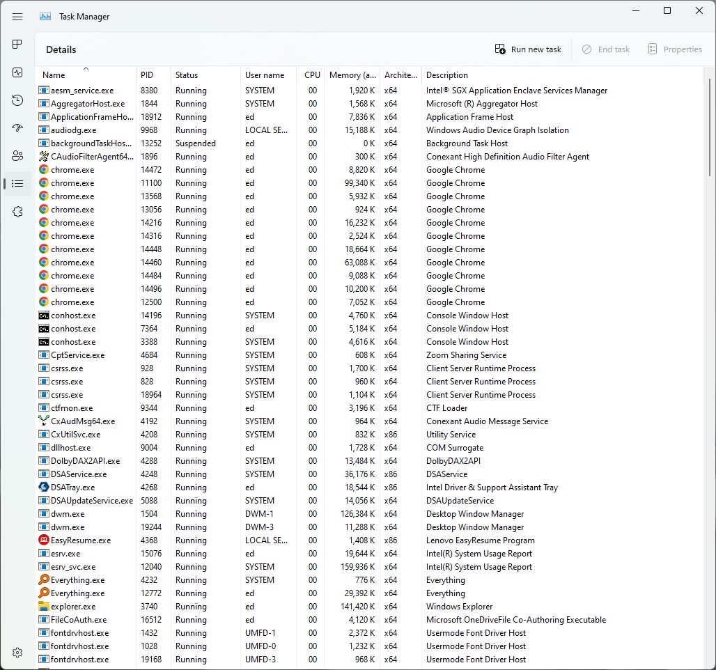Viewport: 716px width, 670px height.
Task: Sort by CPU column header
Action: [311, 75]
